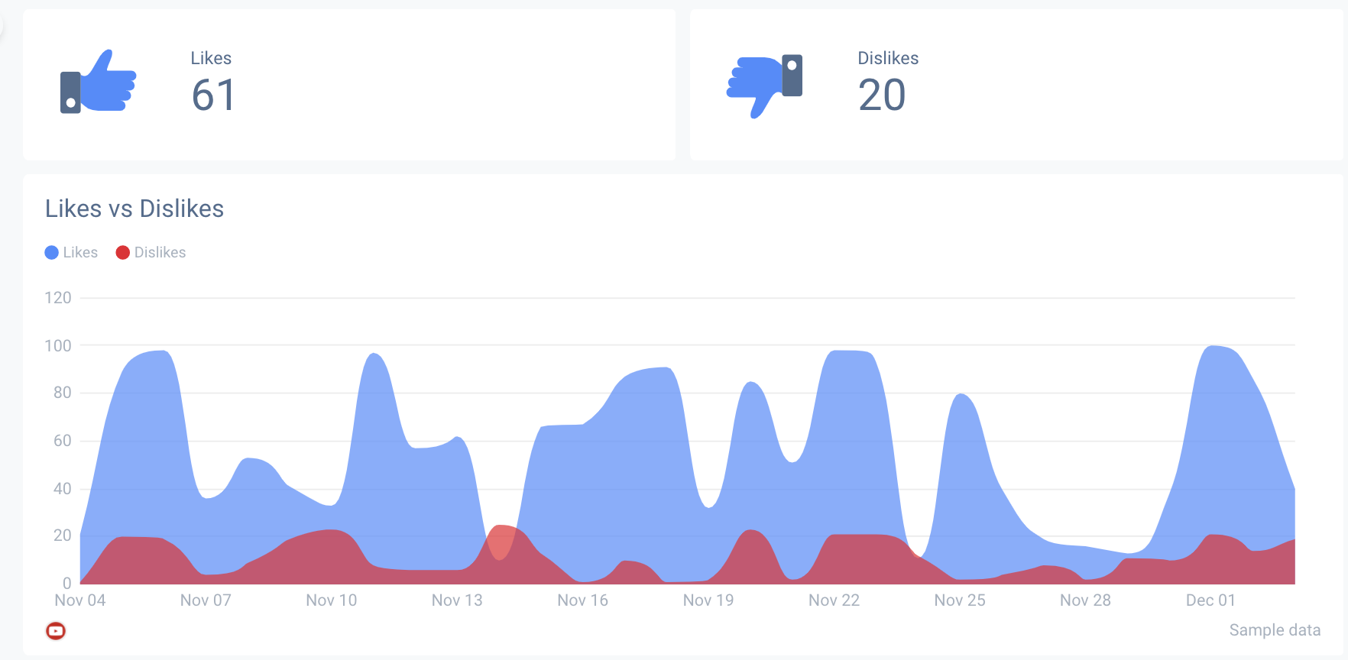
Task: Click the 20 y-axis label
Action: click(x=63, y=535)
